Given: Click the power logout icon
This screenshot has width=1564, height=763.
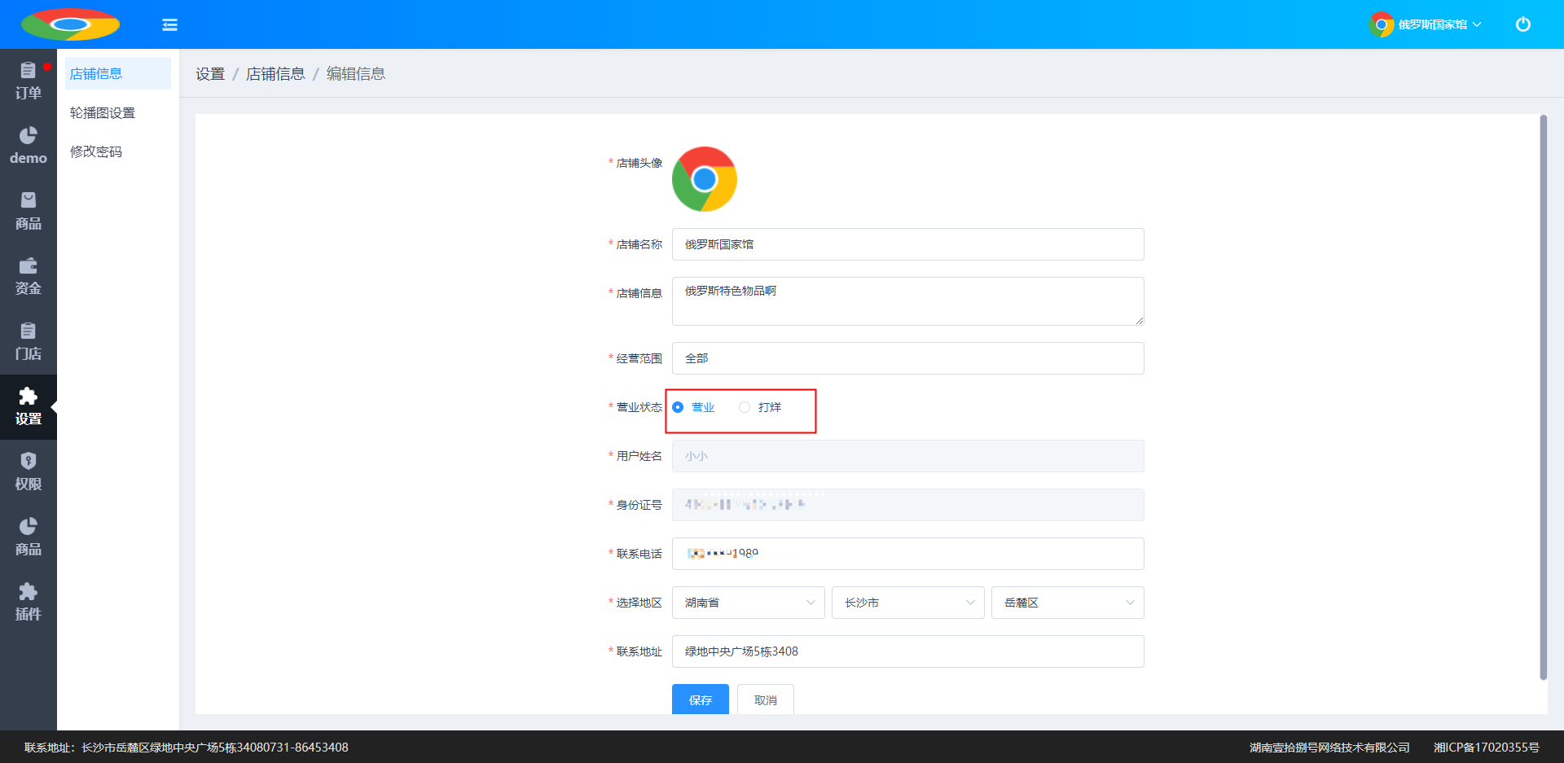Looking at the screenshot, I should pos(1522,24).
